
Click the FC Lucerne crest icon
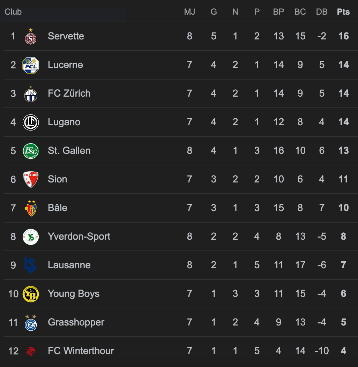31,65
